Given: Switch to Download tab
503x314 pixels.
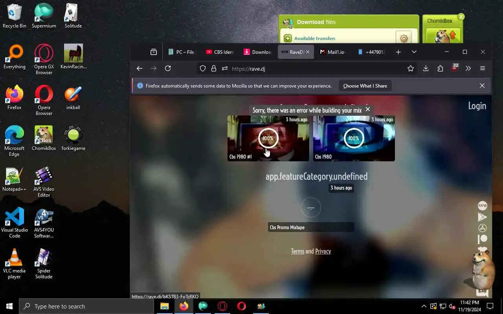Looking at the screenshot, I should 257,52.
